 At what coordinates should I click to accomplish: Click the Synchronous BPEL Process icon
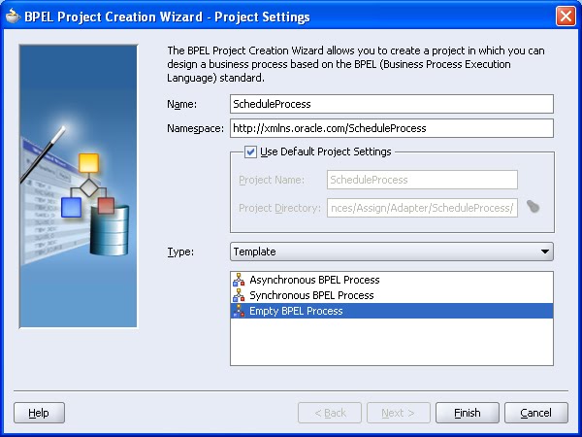(x=239, y=295)
